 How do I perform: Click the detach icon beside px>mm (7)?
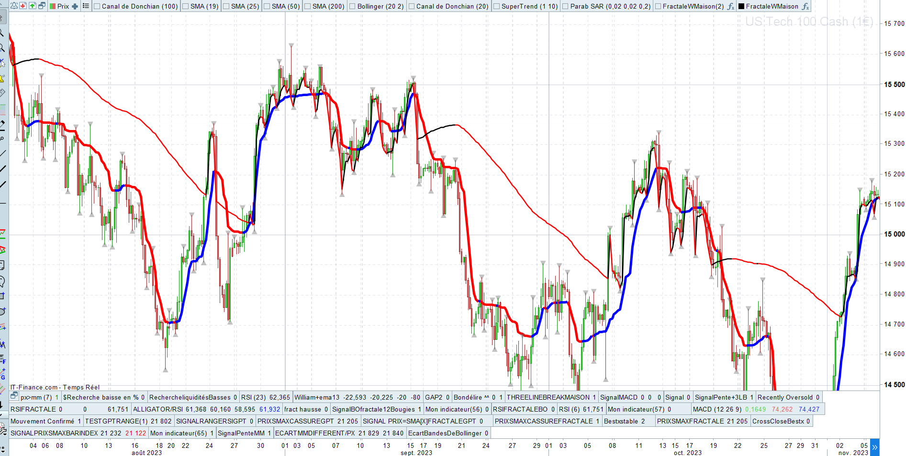(14, 396)
